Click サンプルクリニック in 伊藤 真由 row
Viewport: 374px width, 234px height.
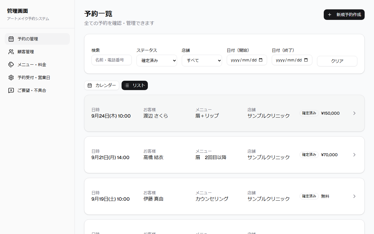pyautogui.click(x=269, y=199)
